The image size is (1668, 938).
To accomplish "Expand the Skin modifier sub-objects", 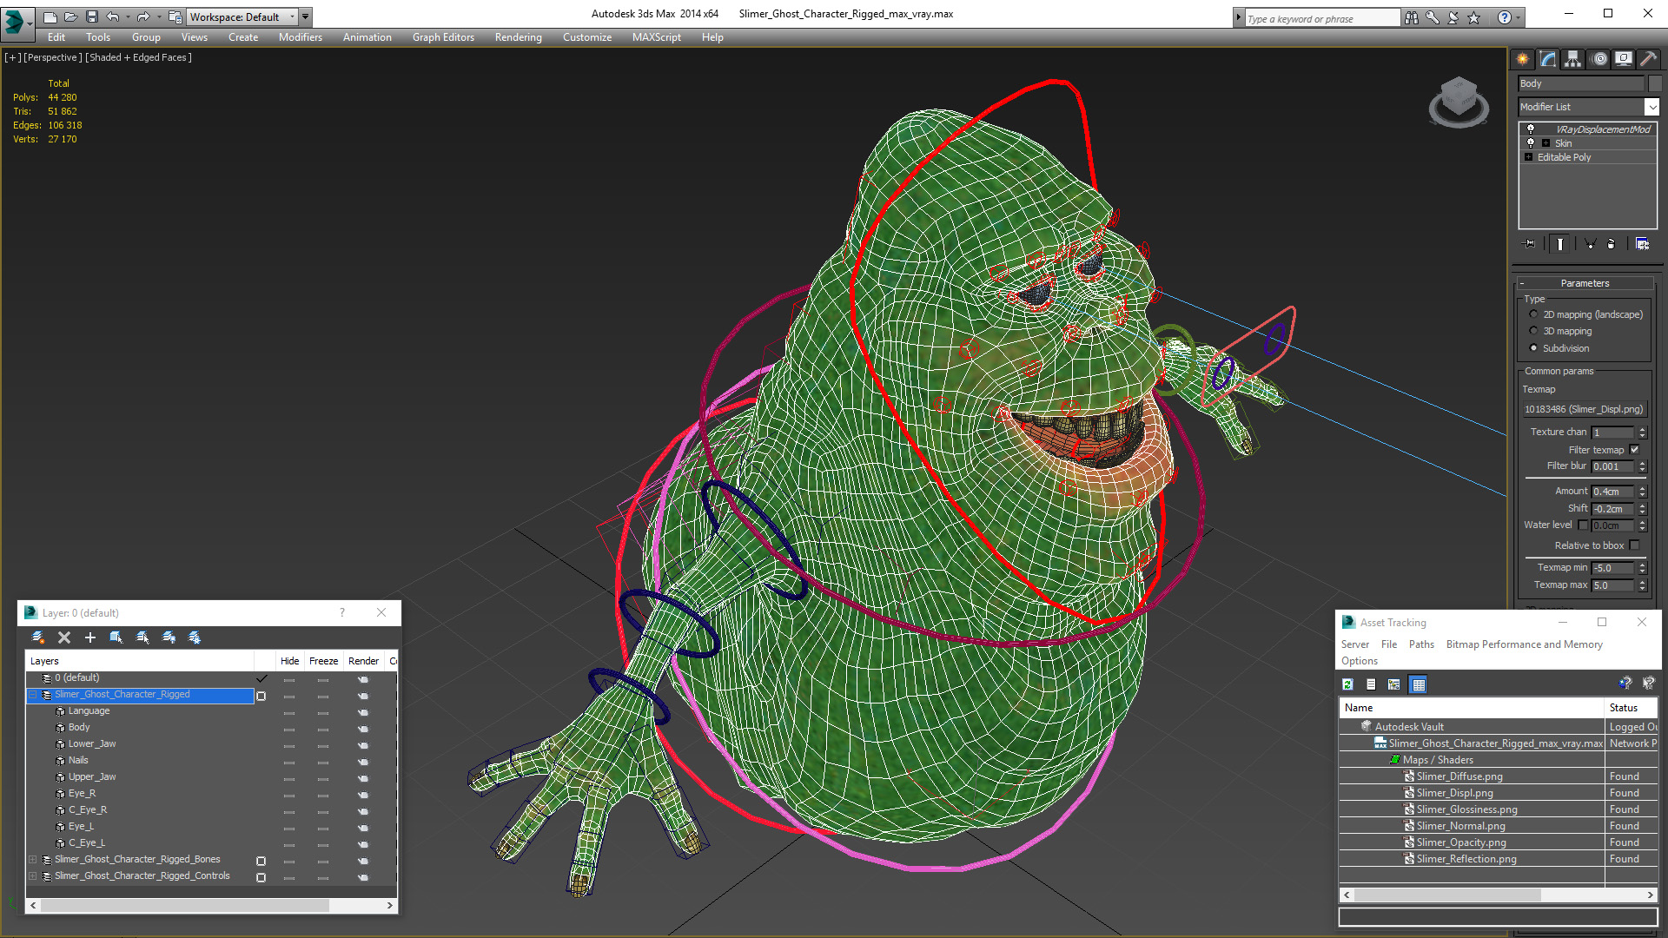I will [1546, 143].
